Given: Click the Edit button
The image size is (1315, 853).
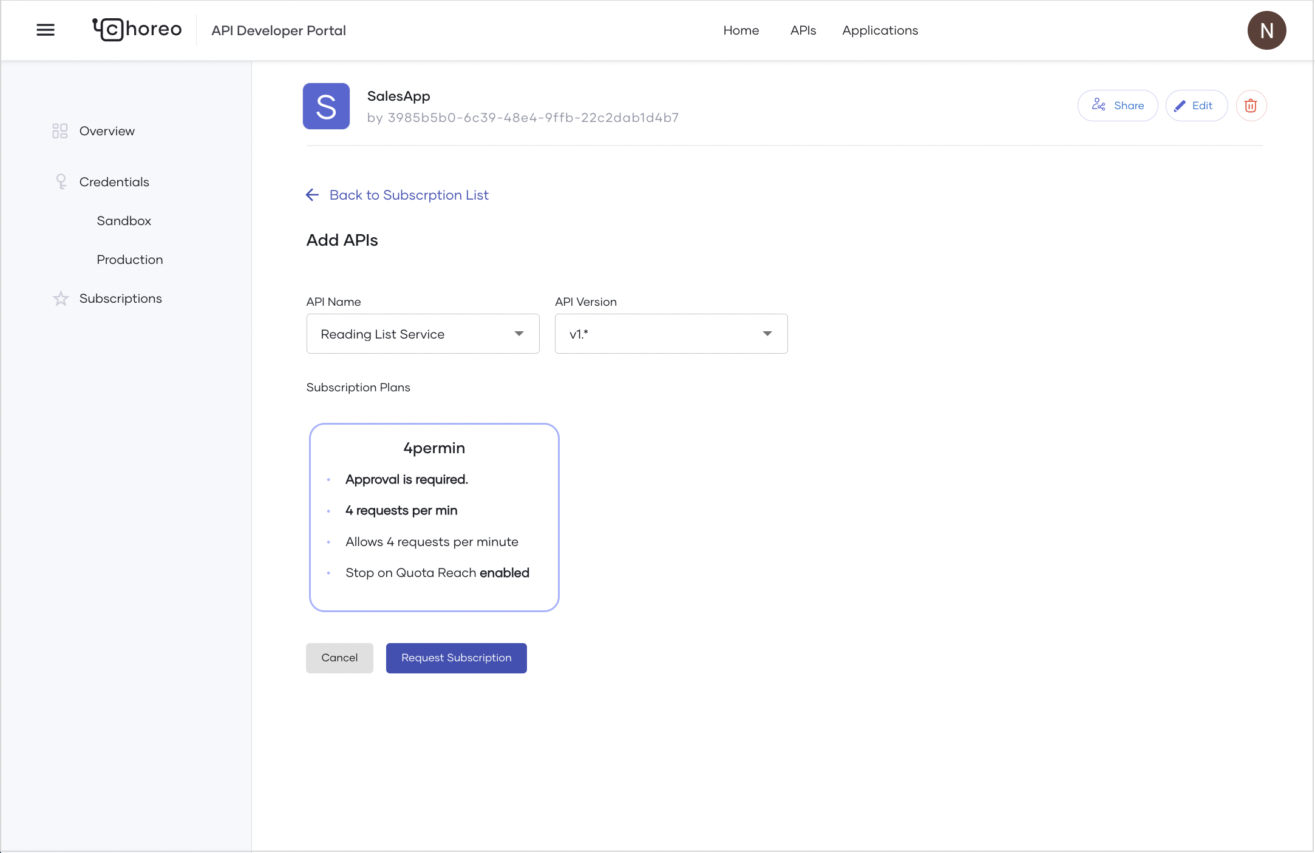Looking at the screenshot, I should (1196, 106).
